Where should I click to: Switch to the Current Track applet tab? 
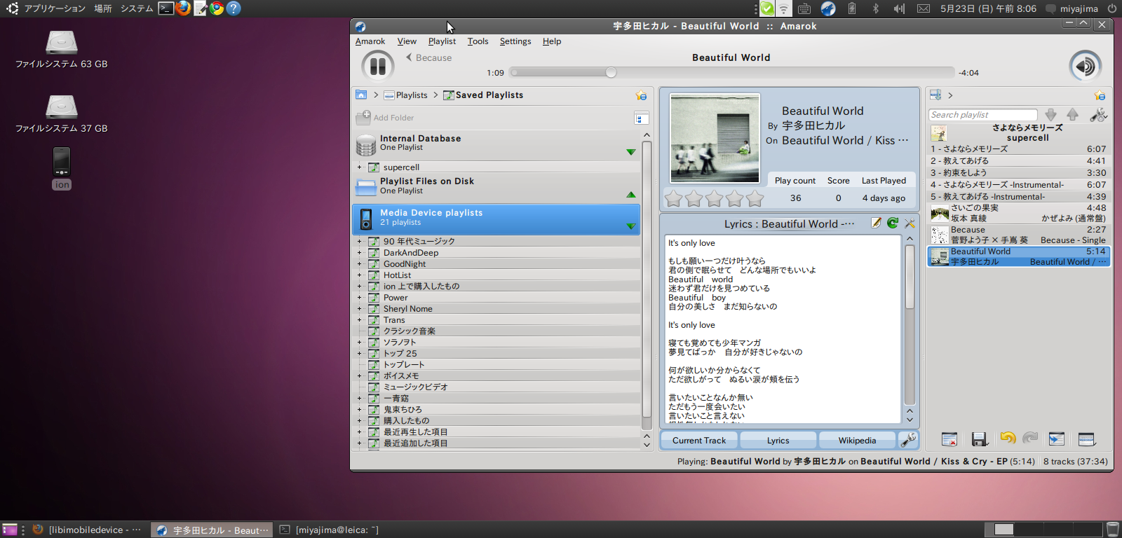click(x=699, y=441)
